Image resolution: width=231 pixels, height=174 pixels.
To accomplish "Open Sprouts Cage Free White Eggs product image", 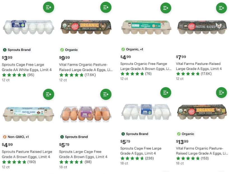I will point(28,27).
